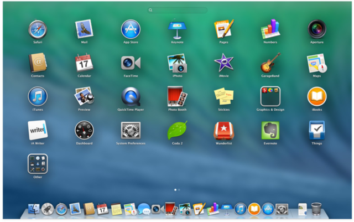Focus the Launchpad search field

click(177, 10)
